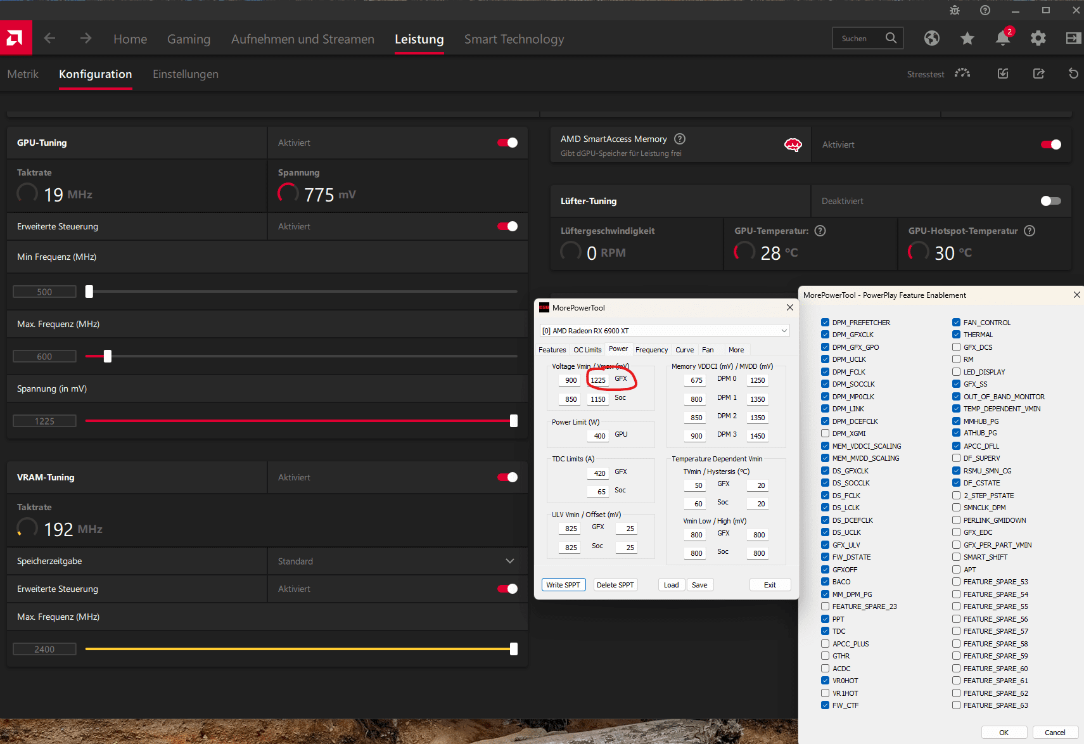The height and width of the screenshot is (744, 1084).
Task: Click the import profile icon
Action: click(x=1003, y=74)
